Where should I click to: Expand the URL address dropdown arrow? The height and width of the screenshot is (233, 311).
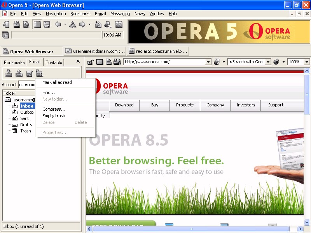[x=208, y=62]
